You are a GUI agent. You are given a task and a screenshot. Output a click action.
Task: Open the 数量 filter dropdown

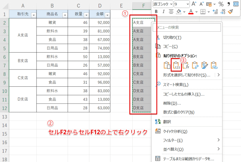pos(86,15)
